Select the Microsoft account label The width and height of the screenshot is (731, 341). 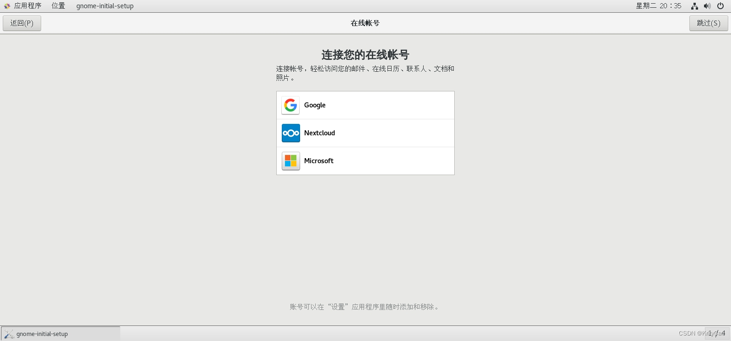pos(319,161)
